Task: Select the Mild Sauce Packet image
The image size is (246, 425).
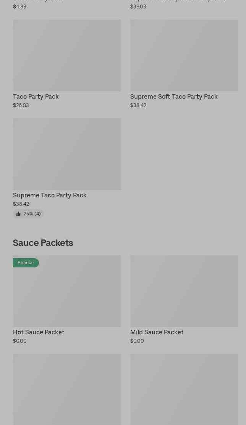Action: 184,291
